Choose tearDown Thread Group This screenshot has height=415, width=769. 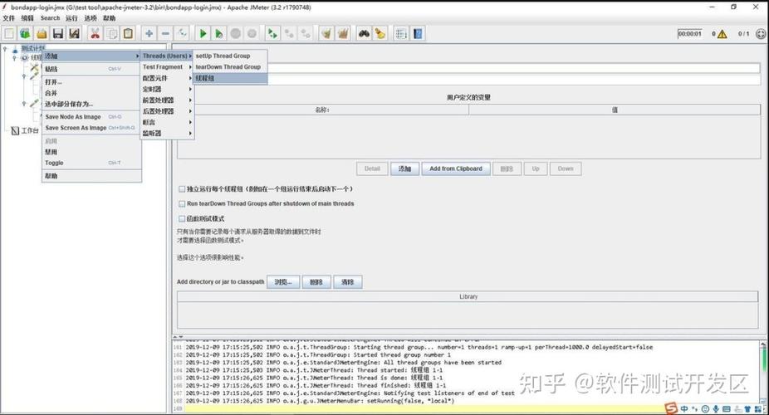coord(230,66)
